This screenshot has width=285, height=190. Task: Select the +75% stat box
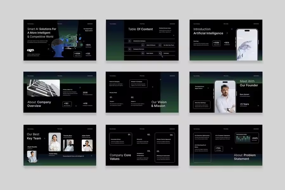tap(219, 149)
